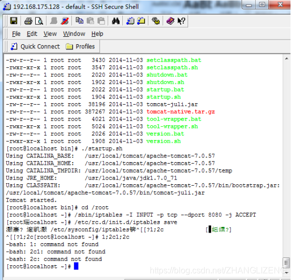Screen dimensions: 291x280
Task: Click the tool-wrapper.sh file name
Action: pyautogui.click(x=172, y=127)
